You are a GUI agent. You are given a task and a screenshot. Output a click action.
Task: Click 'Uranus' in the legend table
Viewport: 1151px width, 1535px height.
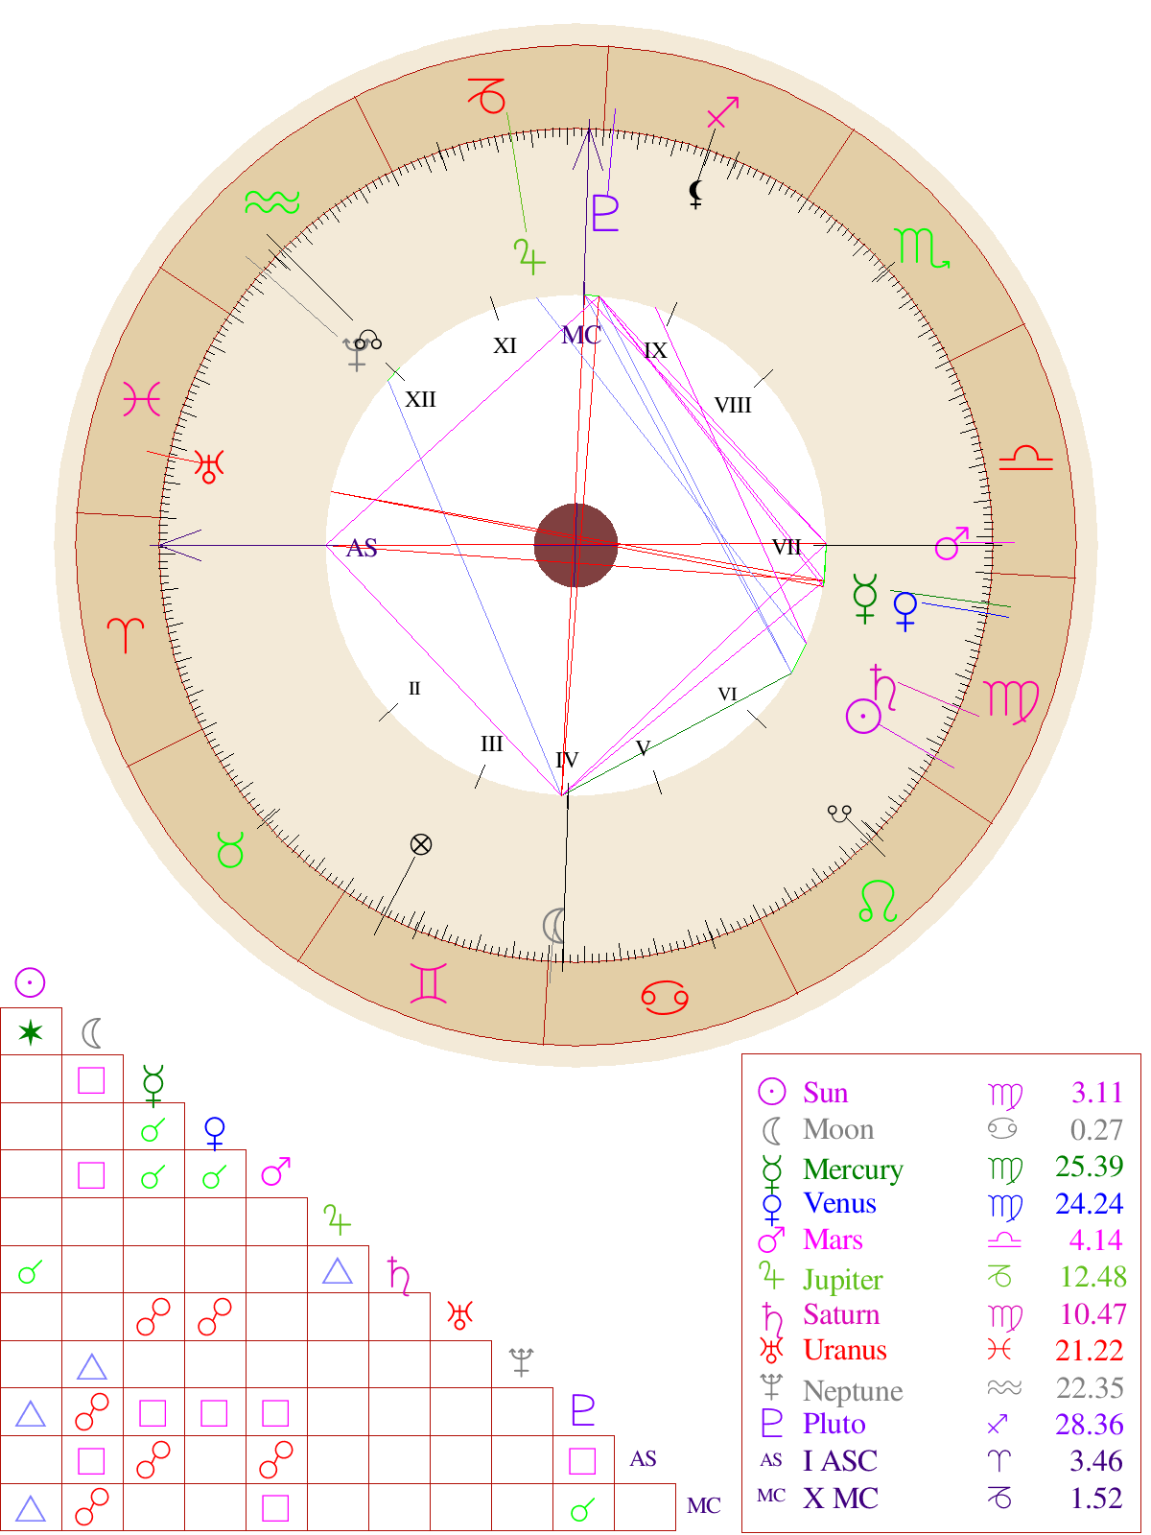point(845,1350)
